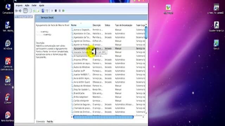Open the Ajuda menu

tap(41, 6)
